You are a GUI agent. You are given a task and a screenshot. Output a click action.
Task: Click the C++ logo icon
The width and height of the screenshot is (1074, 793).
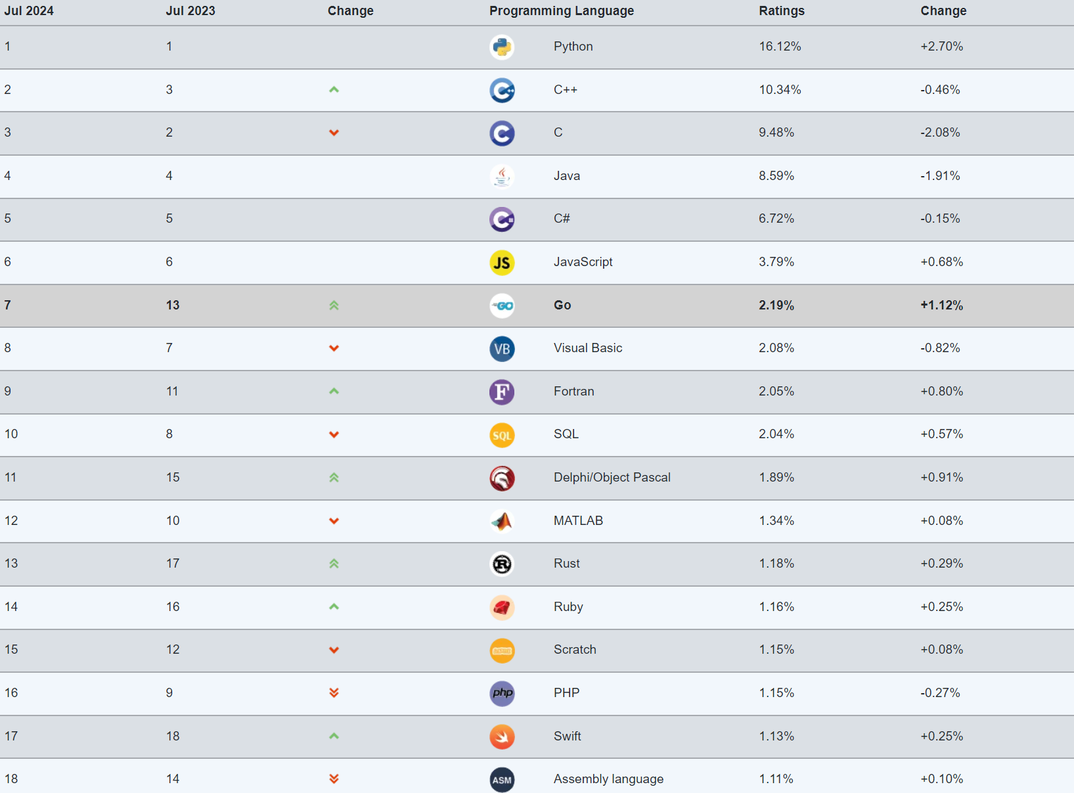click(x=502, y=90)
